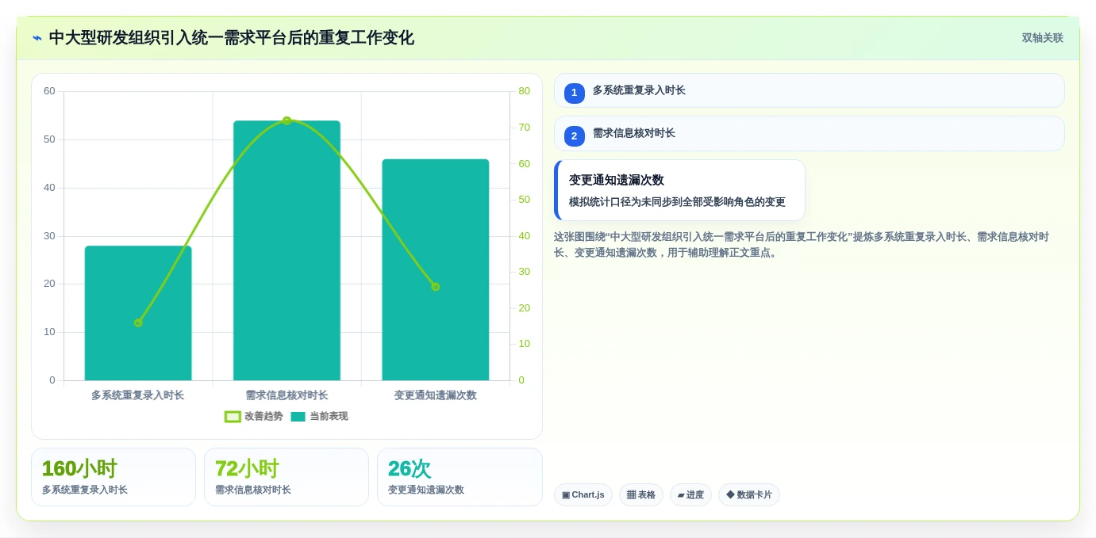Click the lightning icon beside the title
Viewport: 1096px width, 538px height.
(37, 38)
